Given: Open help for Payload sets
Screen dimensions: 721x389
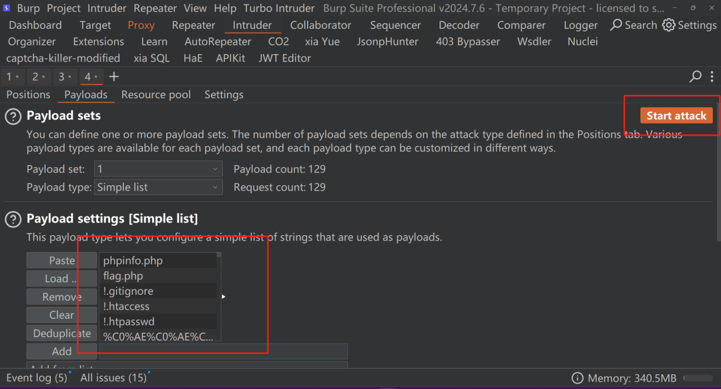Looking at the screenshot, I should point(13,116).
